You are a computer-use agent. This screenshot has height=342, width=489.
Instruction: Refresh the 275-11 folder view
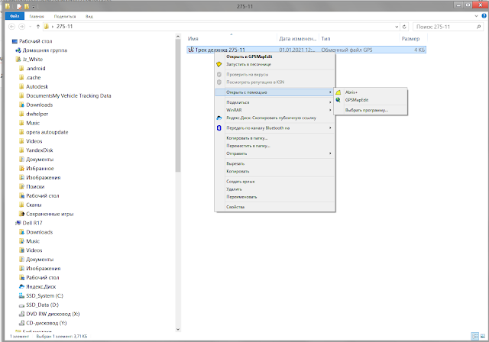404,27
